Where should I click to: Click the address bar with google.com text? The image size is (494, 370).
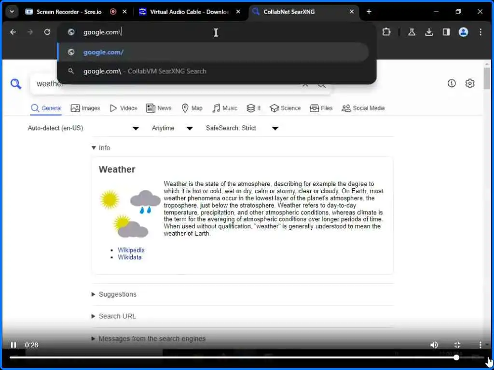click(217, 32)
